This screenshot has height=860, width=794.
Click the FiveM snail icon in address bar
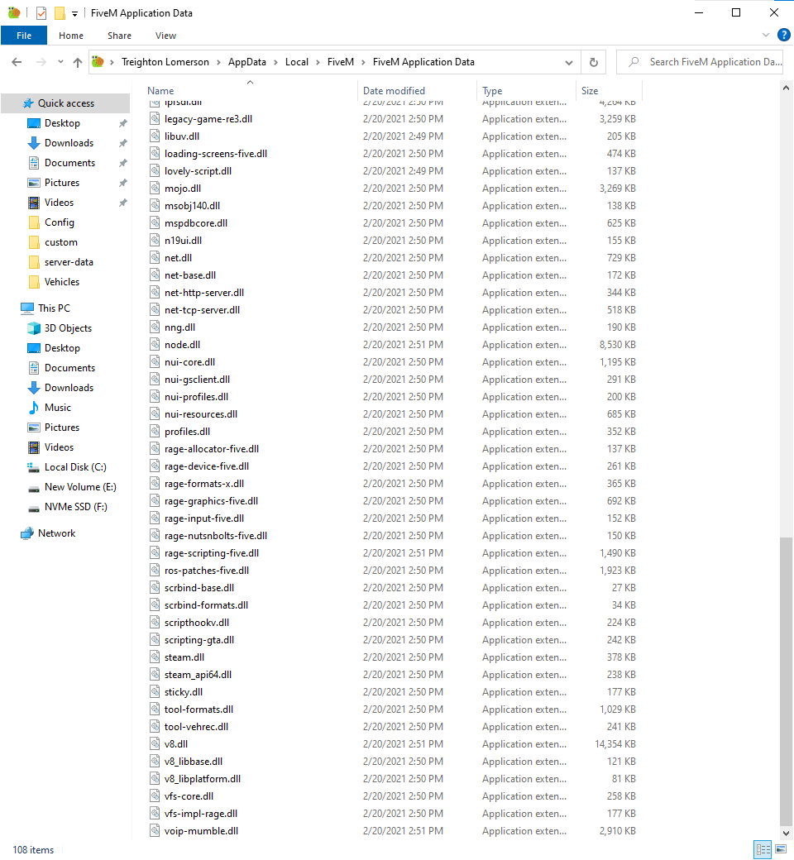[x=98, y=62]
